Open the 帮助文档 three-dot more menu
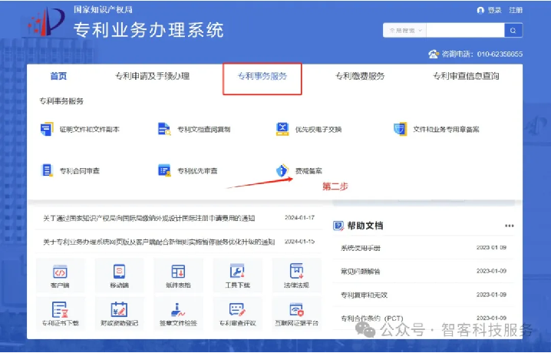Screen dimensions: 551x353 tap(509, 226)
